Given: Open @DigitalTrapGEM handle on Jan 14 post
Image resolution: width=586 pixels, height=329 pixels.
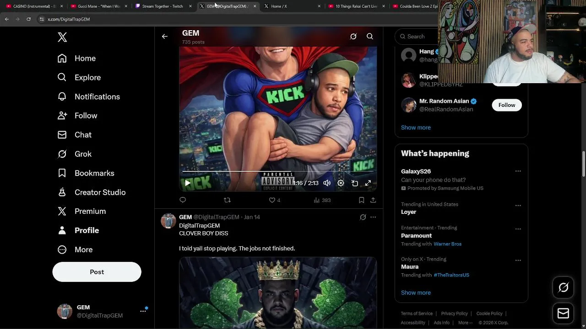Looking at the screenshot, I should 216,217.
